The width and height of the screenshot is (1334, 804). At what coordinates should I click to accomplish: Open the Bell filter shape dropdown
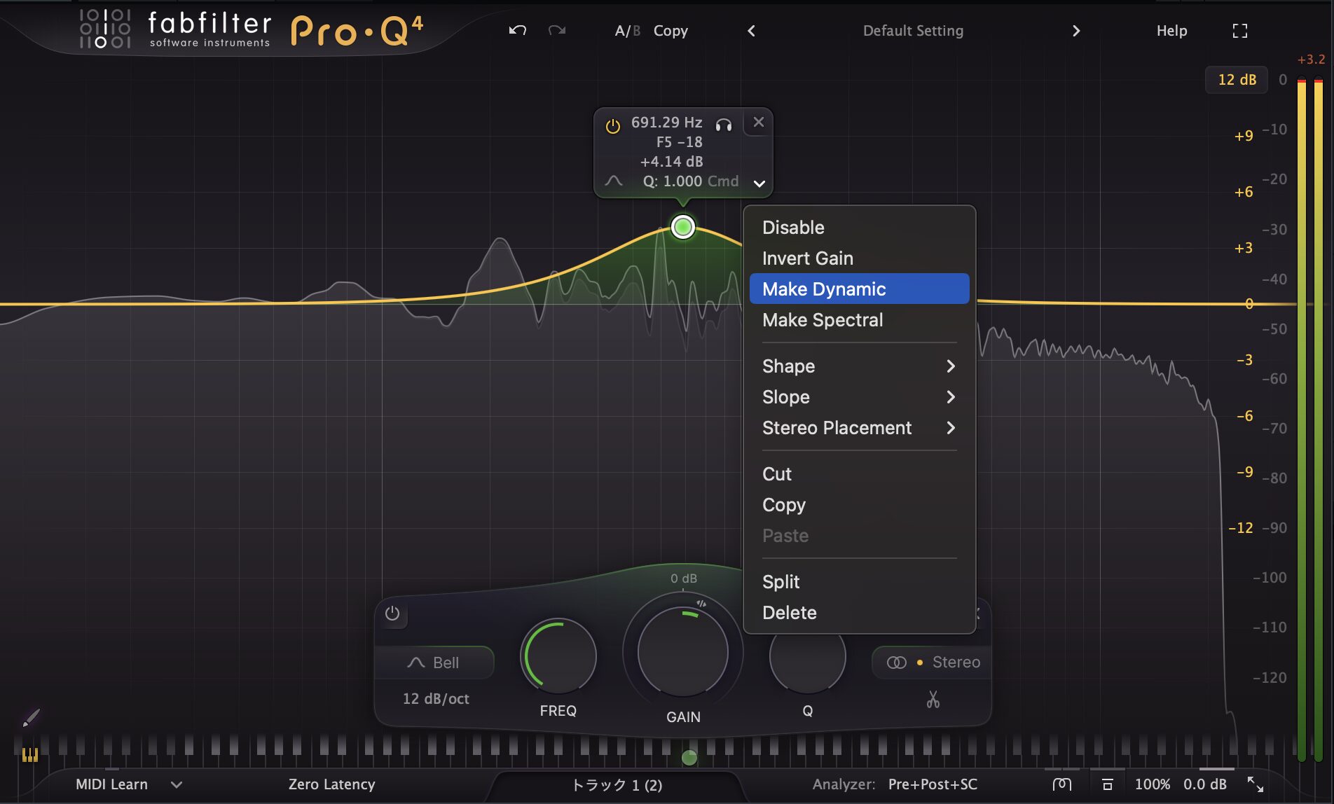coord(434,663)
